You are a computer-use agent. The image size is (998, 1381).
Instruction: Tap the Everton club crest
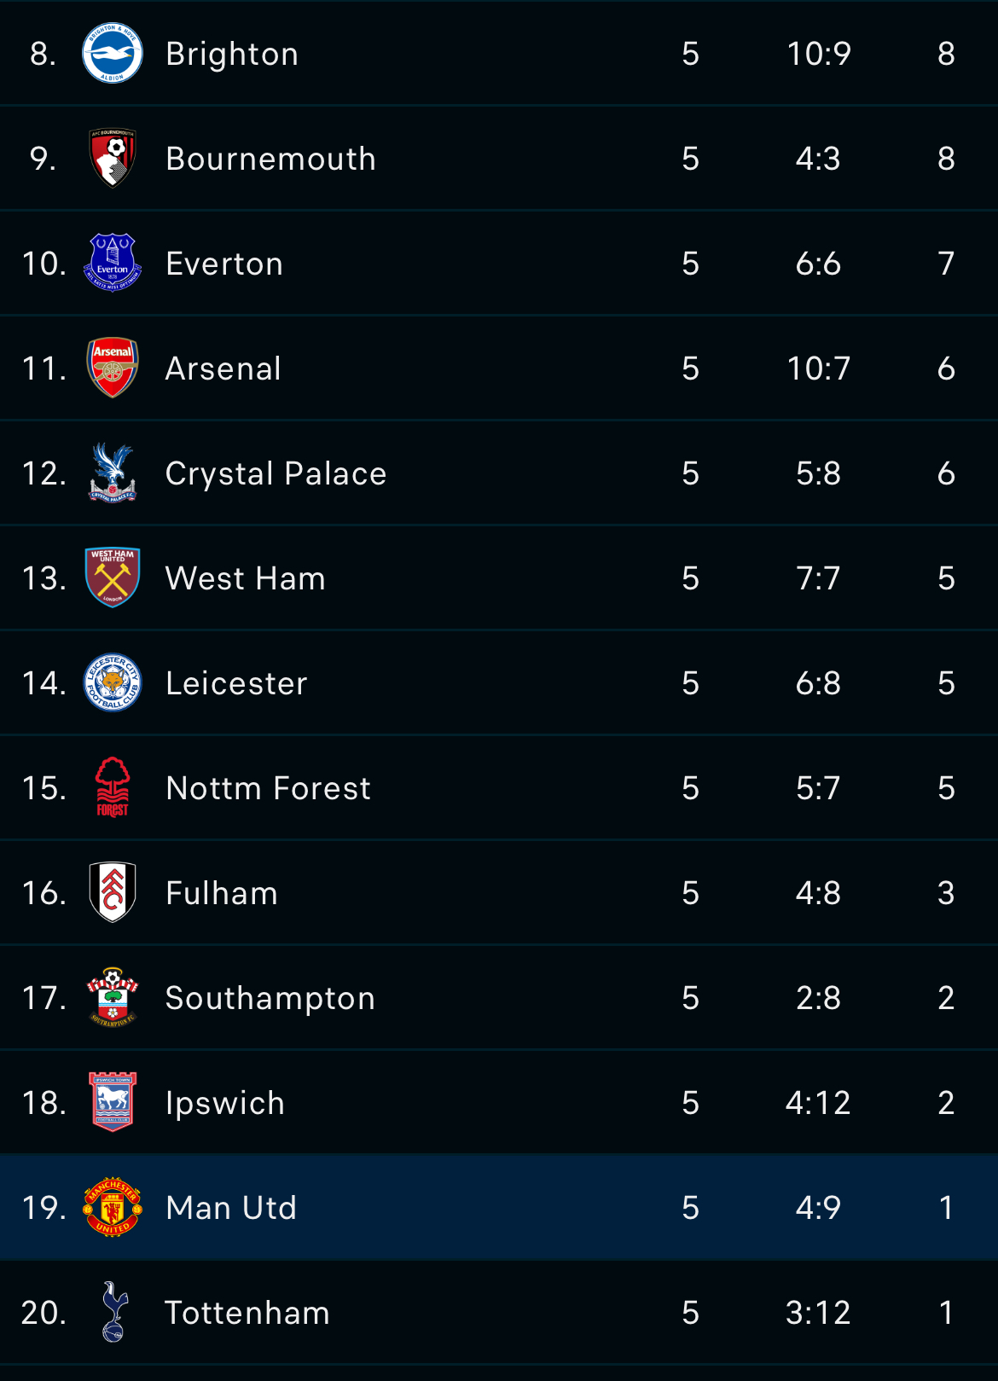(113, 263)
